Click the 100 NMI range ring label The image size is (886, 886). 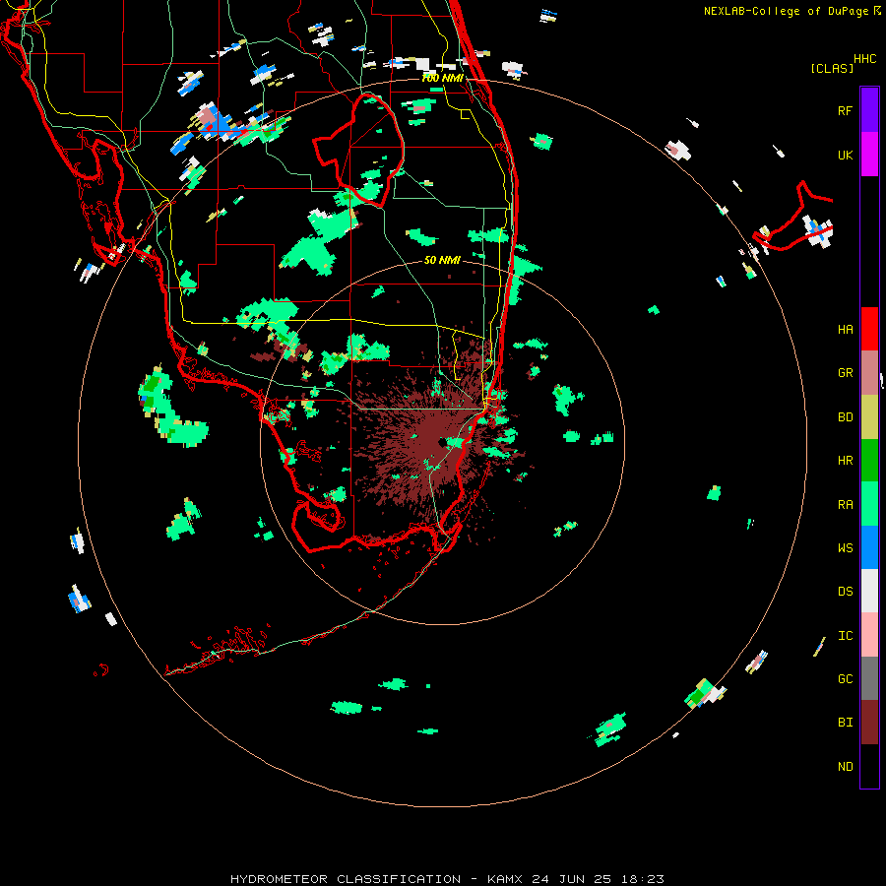click(x=442, y=78)
